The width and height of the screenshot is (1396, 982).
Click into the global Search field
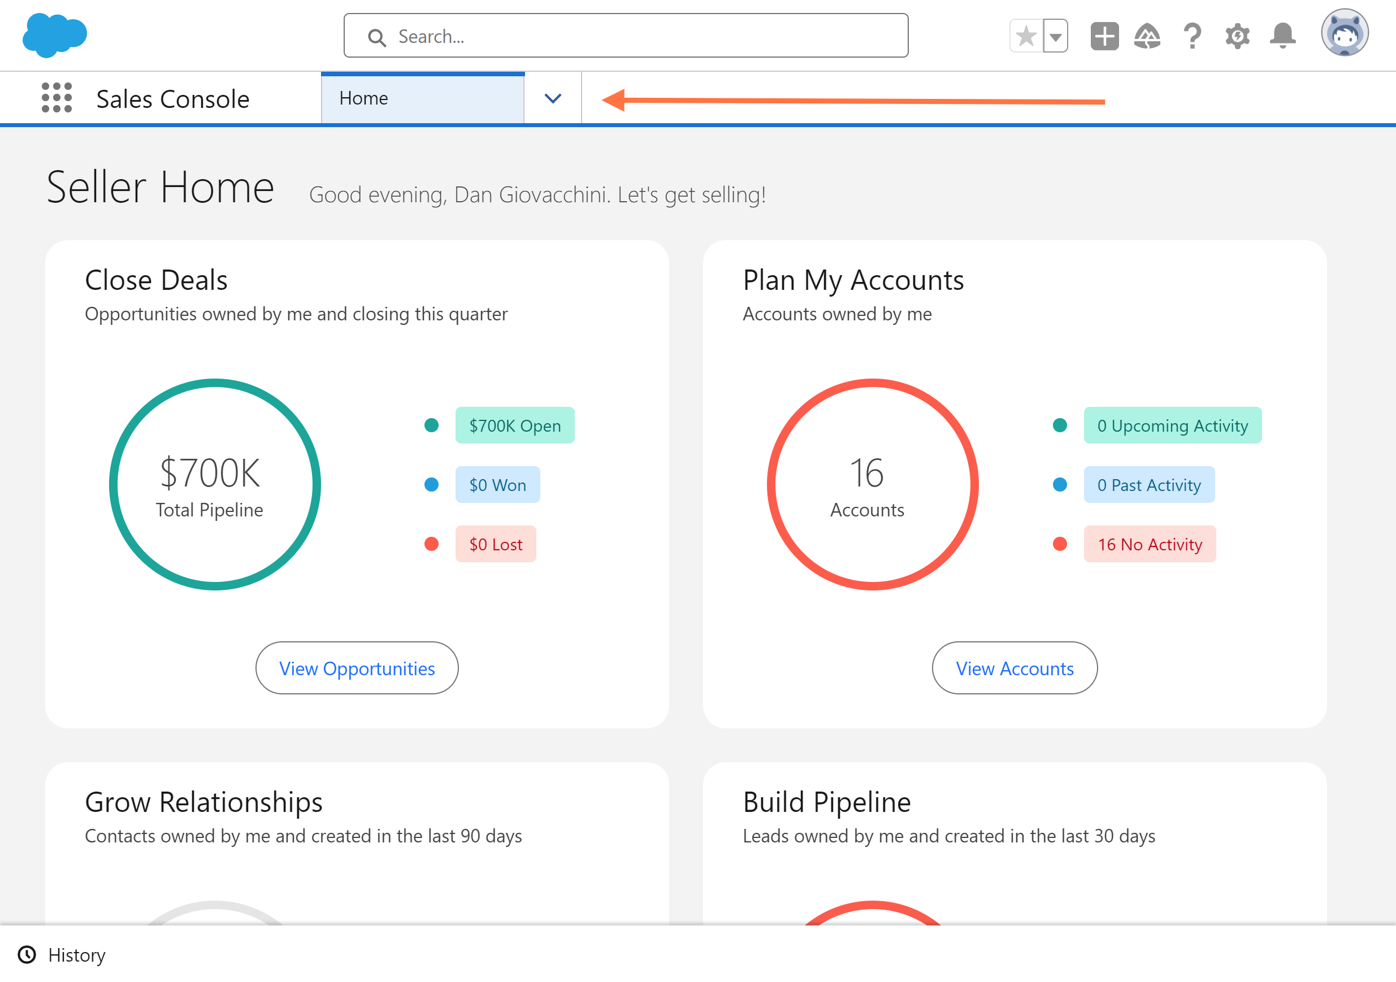(x=626, y=36)
